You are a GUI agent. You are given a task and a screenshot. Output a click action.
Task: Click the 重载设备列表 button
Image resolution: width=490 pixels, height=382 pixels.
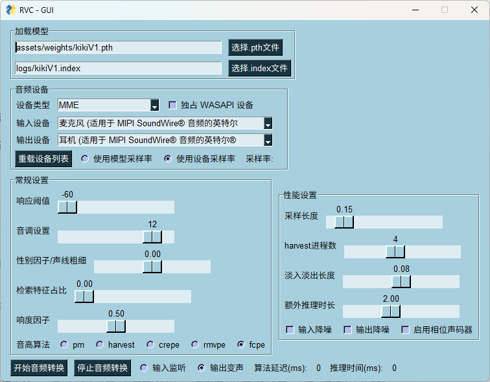[x=43, y=159]
